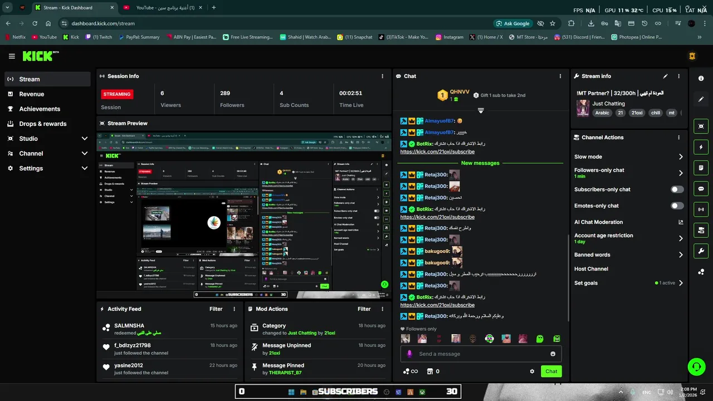
Task: Open the emoji picker in message box
Action: click(x=553, y=354)
